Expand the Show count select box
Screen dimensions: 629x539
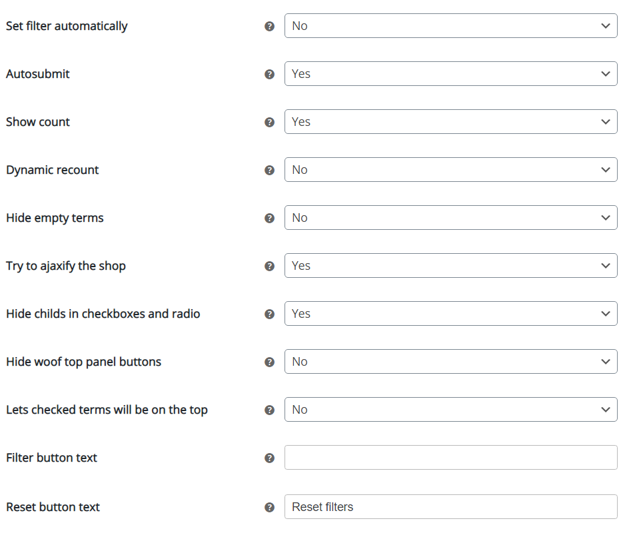pos(450,122)
